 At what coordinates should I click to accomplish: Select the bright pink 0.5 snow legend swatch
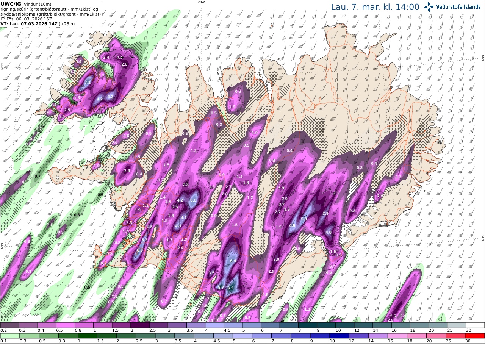(65, 325)
